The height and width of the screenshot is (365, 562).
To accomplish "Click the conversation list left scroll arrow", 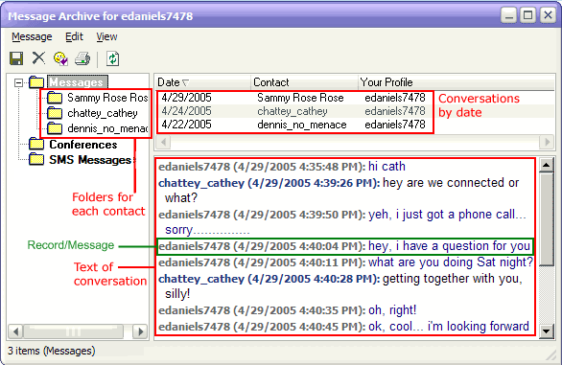I will tap(163, 142).
